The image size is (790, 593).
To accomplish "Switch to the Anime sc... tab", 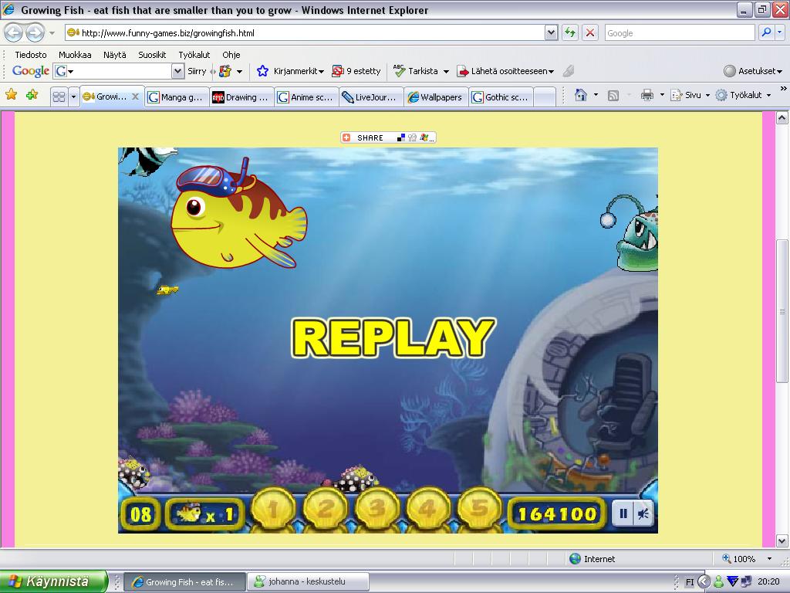I will coord(306,97).
